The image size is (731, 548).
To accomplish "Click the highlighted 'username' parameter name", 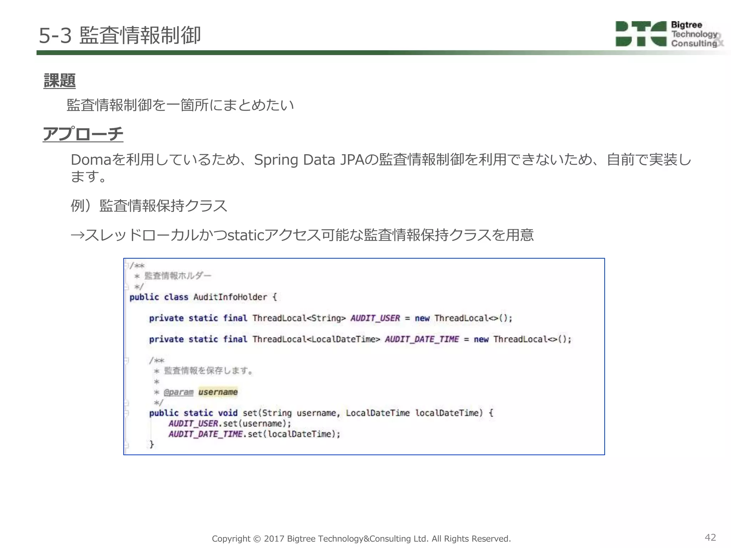I will point(218,392).
